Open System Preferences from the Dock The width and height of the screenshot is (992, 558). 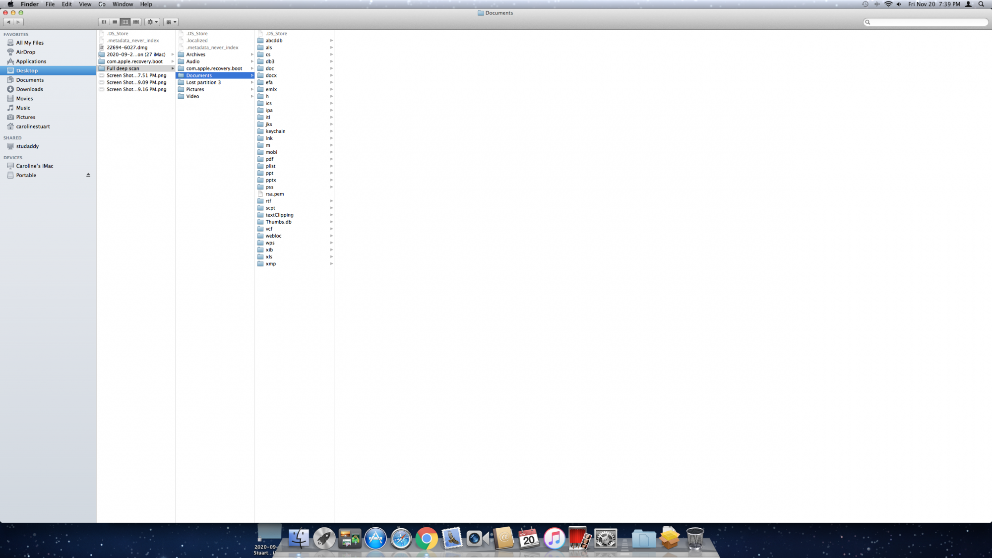pyautogui.click(x=605, y=539)
